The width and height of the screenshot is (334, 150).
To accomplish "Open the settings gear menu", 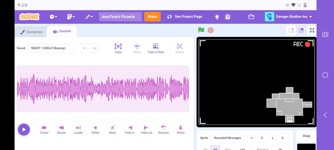I will coord(53,17).
